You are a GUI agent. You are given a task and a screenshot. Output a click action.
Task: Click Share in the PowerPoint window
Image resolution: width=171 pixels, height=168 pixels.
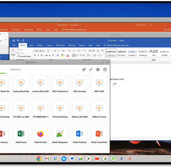click(167, 29)
